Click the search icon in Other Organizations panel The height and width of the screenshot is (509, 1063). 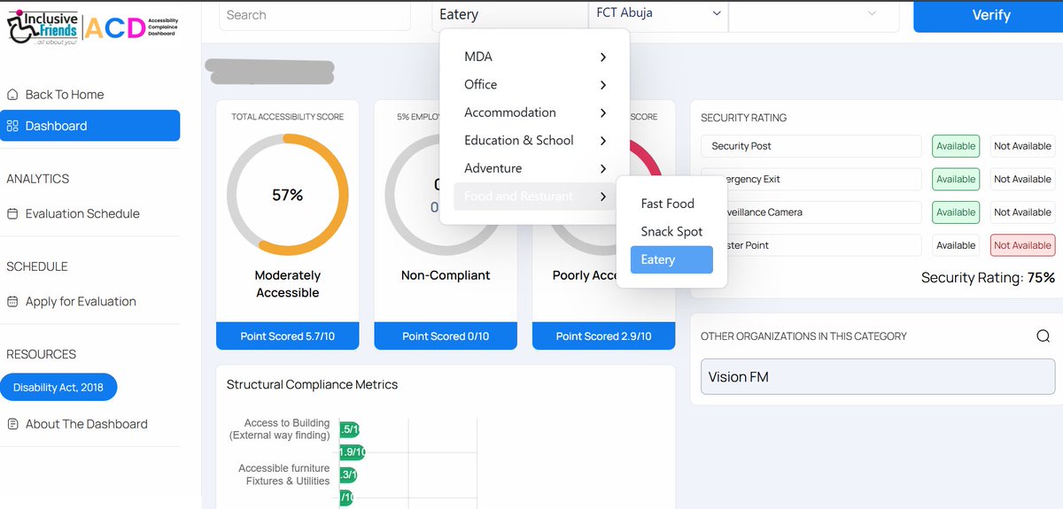[1043, 335]
